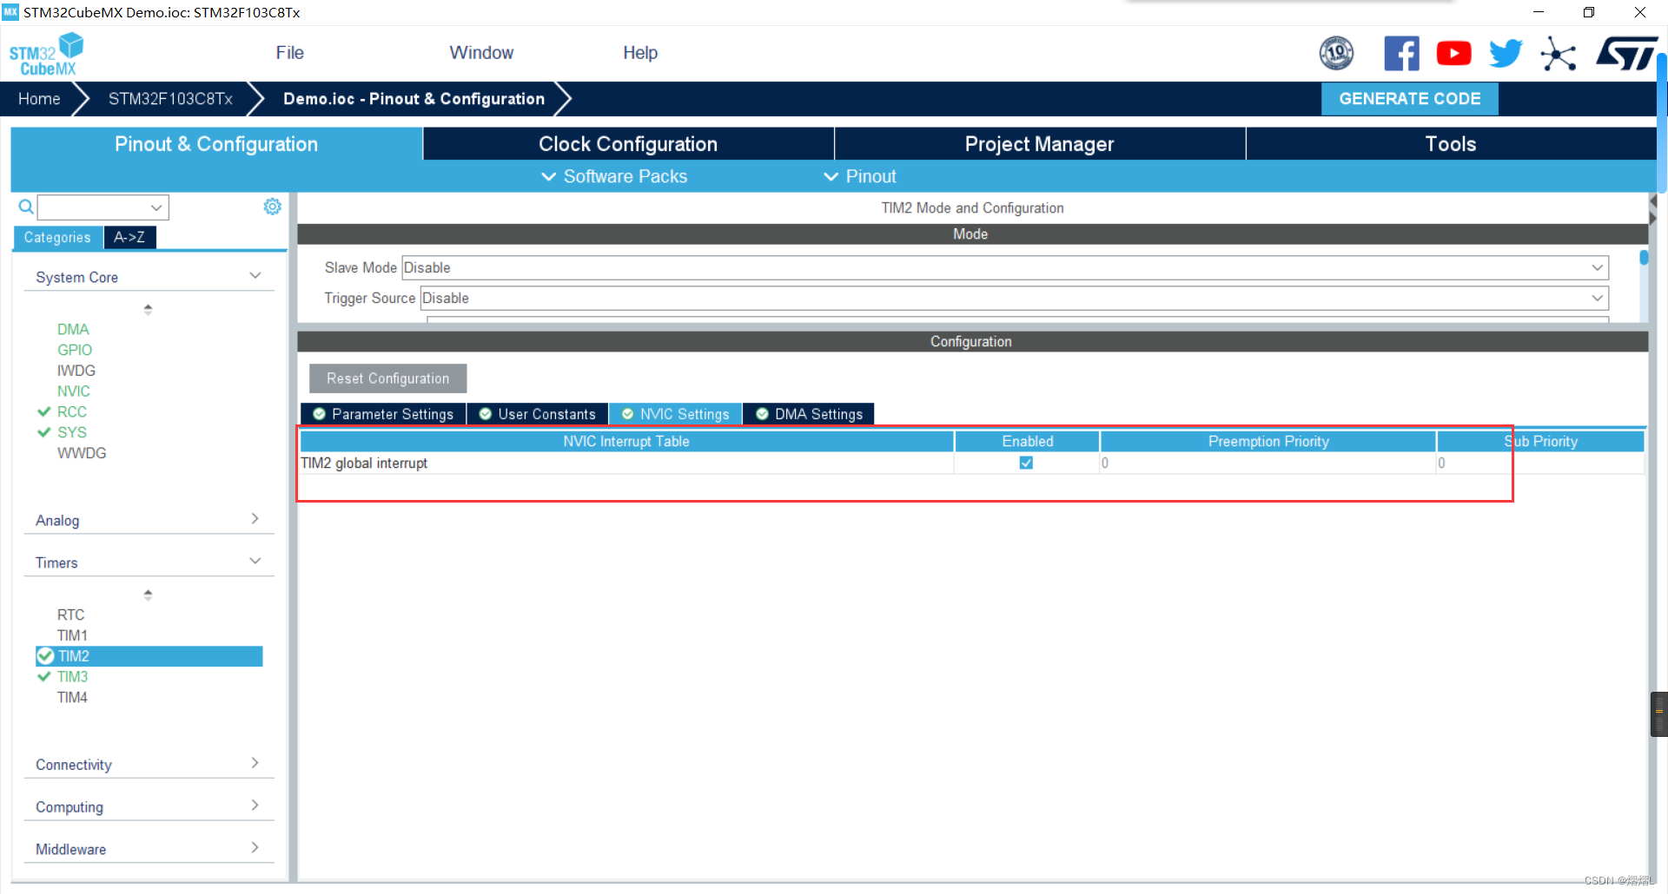Switch to A->Z view tab

pyautogui.click(x=129, y=237)
